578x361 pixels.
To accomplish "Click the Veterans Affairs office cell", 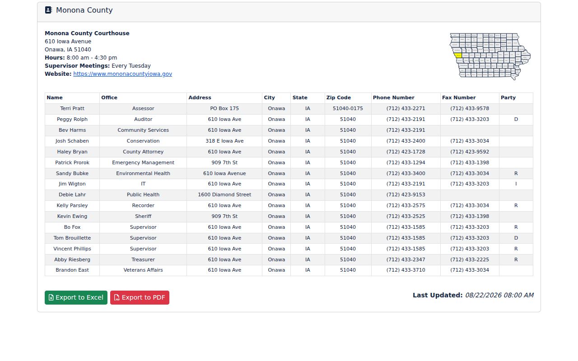I will tap(143, 270).
